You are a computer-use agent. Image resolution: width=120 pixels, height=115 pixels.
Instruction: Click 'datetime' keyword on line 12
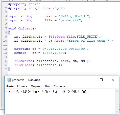coord(22,49)
